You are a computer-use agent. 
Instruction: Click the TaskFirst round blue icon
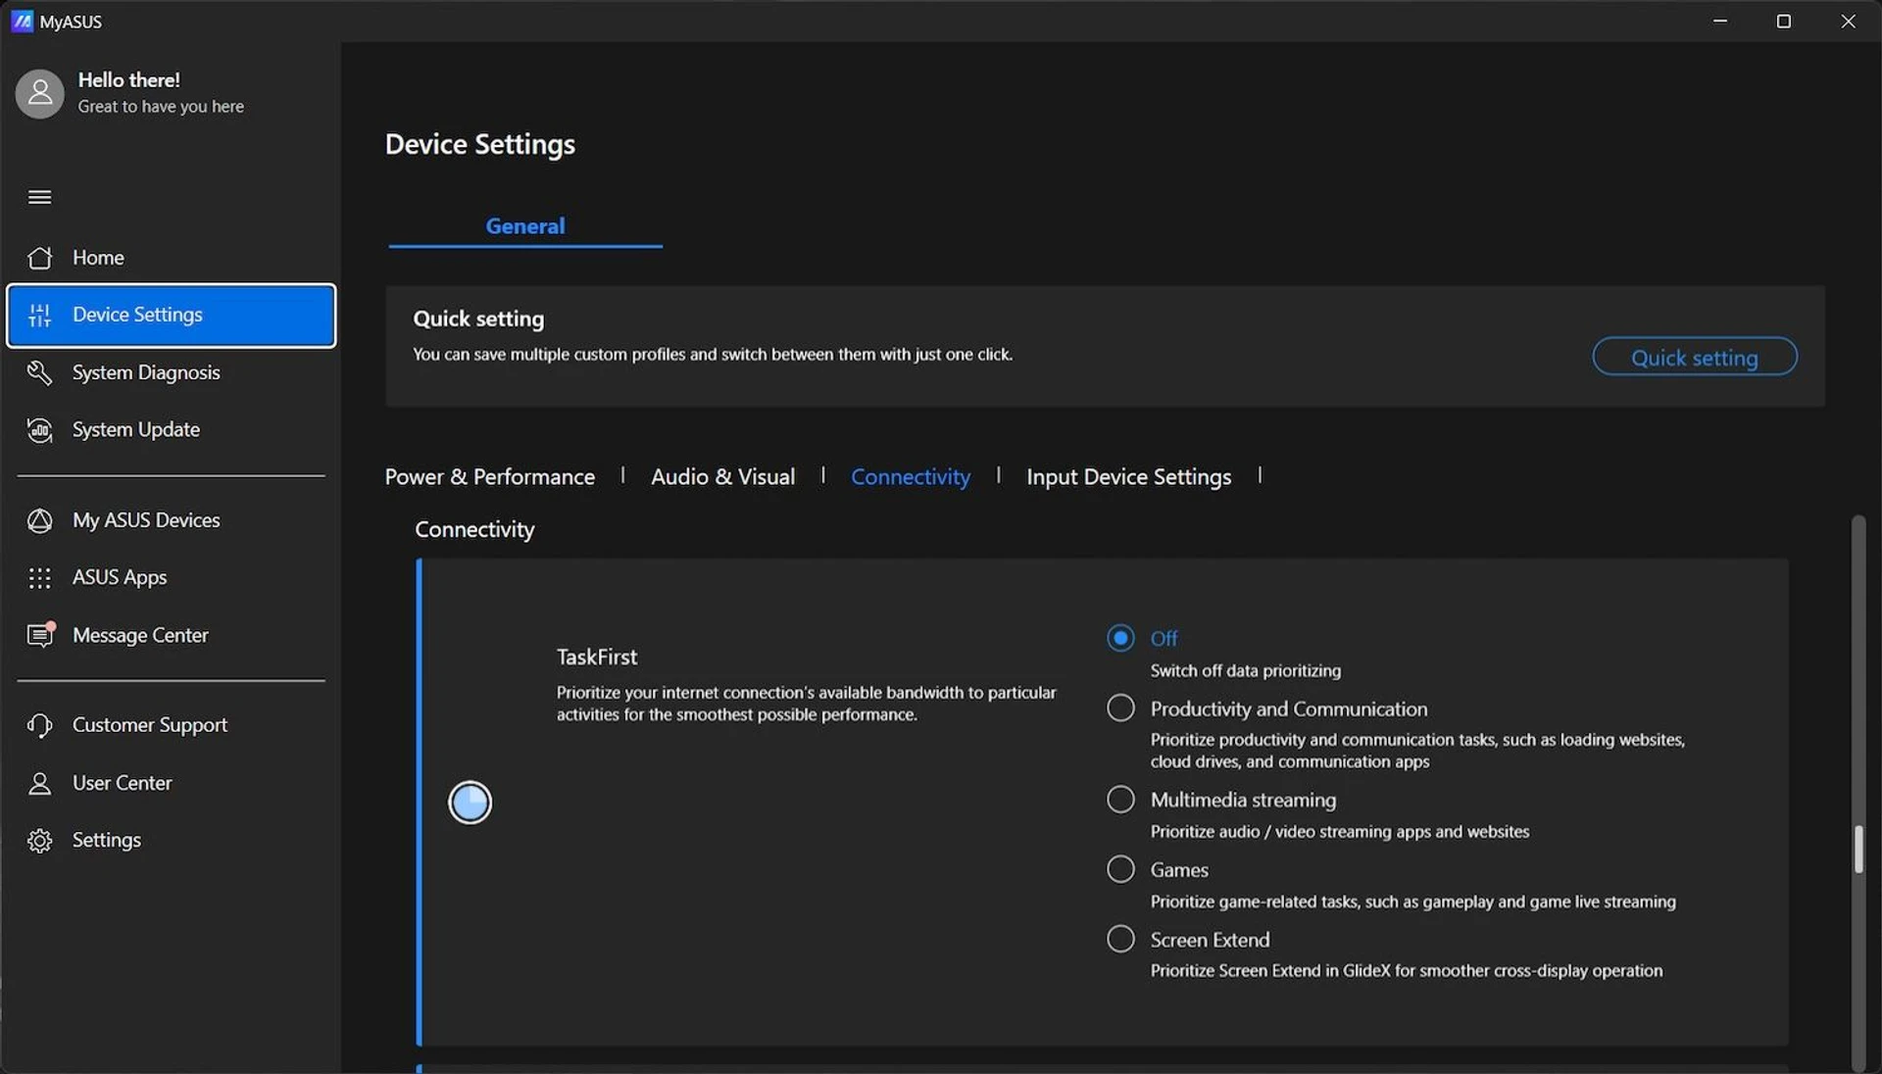(x=470, y=803)
